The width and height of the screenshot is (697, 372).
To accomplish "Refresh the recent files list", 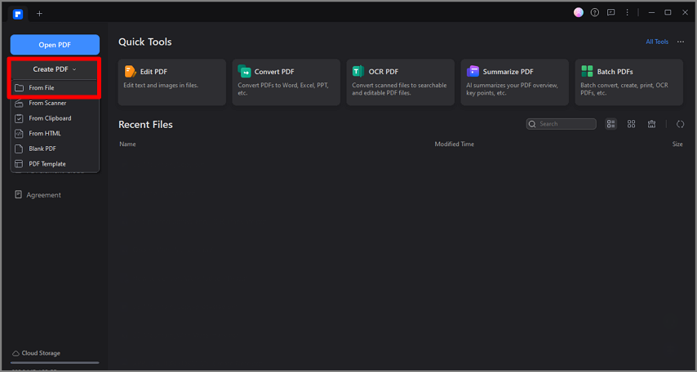I will pos(680,124).
